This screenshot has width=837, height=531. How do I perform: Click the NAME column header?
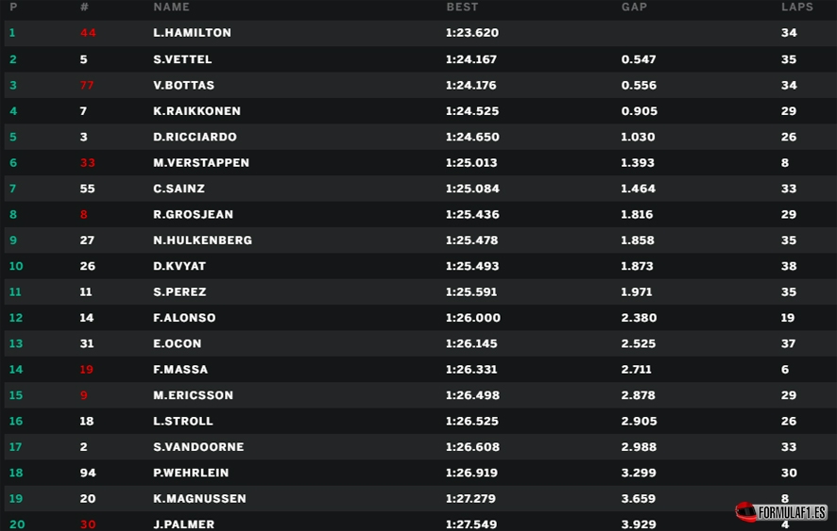click(x=171, y=7)
